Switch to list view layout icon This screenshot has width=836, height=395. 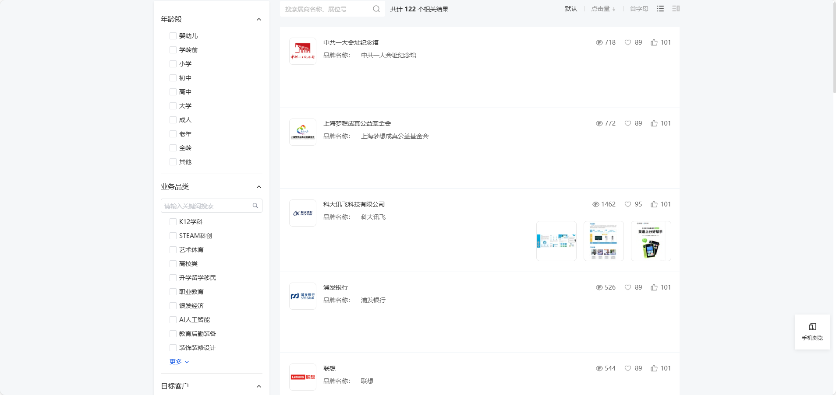tap(660, 9)
